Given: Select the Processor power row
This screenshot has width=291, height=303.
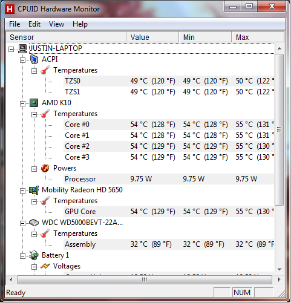Looking at the screenshot, I should tap(169, 179).
